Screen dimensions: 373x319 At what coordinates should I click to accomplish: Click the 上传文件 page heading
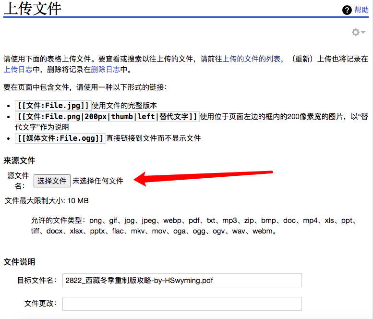click(x=33, y=9)
